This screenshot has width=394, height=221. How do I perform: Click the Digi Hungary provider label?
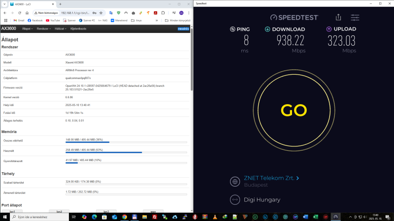tap(262, 200)
